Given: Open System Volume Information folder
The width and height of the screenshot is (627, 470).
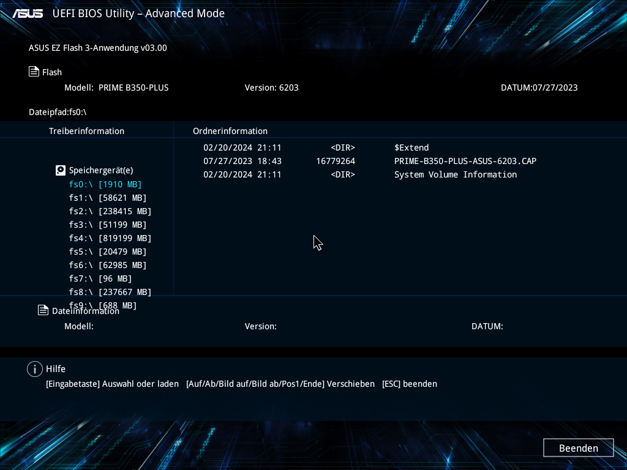Looking at the screenshot, I should (456, 174).
